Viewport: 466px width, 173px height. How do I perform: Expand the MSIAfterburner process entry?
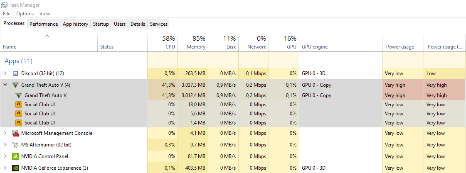click(x=5, y=145)
